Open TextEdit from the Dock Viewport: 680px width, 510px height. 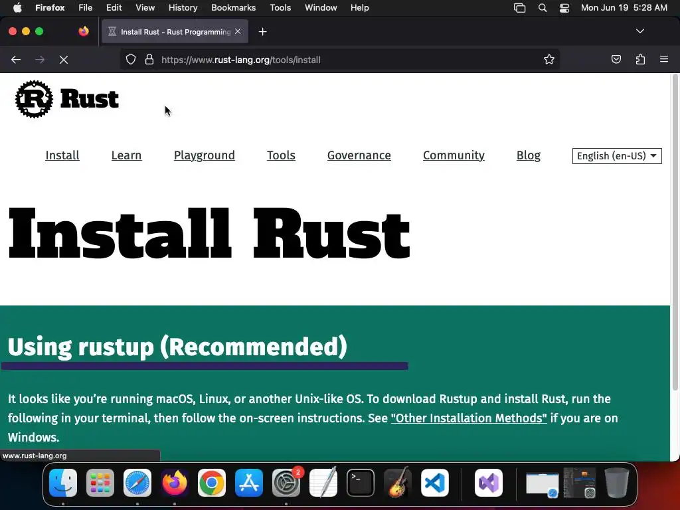point(323,483)
